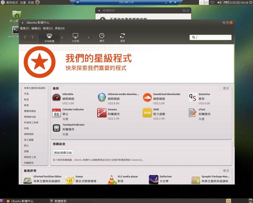Open the Soundcloud downloader cloud icon
Screen dimensions: 253x203
click(x=147, y=97)
